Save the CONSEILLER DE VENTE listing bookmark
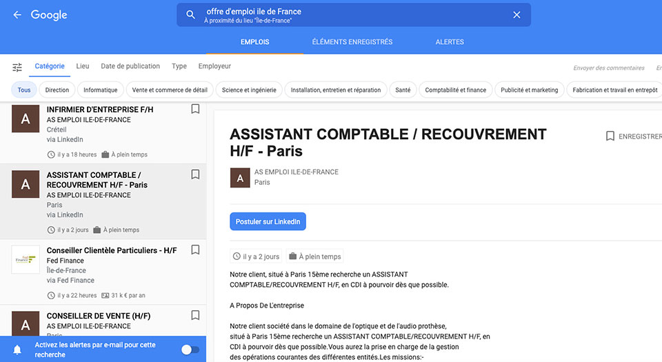The height and width of the screenshot is (362, 662). click(x=195, y=315)
